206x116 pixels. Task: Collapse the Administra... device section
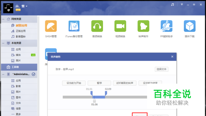coord(3,74)
